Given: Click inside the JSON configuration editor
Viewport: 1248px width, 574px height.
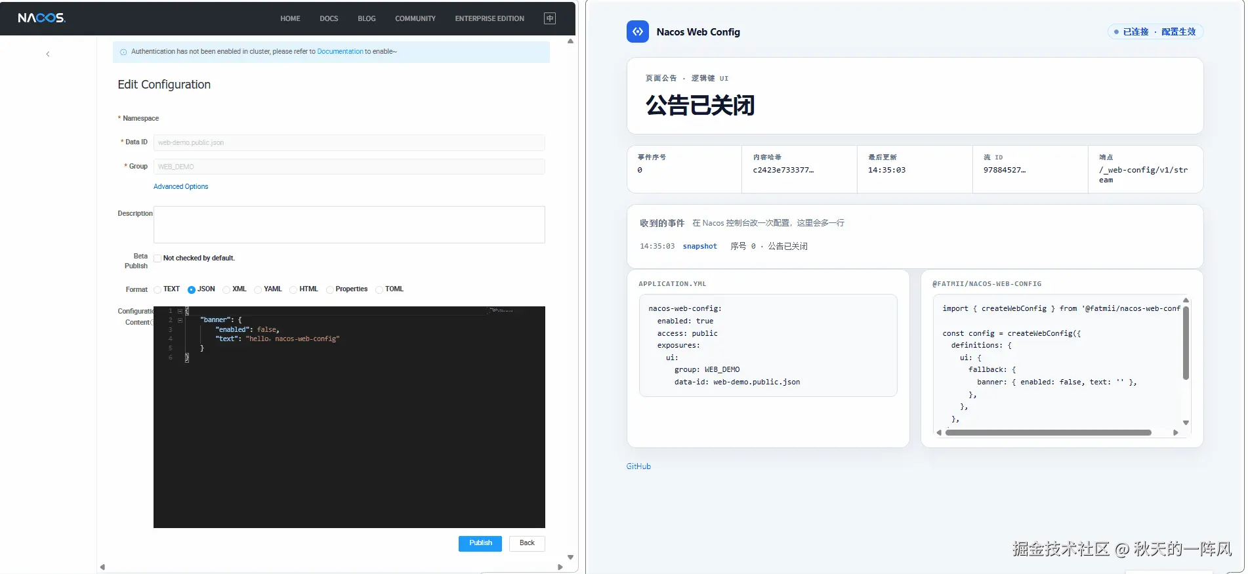Looking at the screenshot, I should point(349,417).
